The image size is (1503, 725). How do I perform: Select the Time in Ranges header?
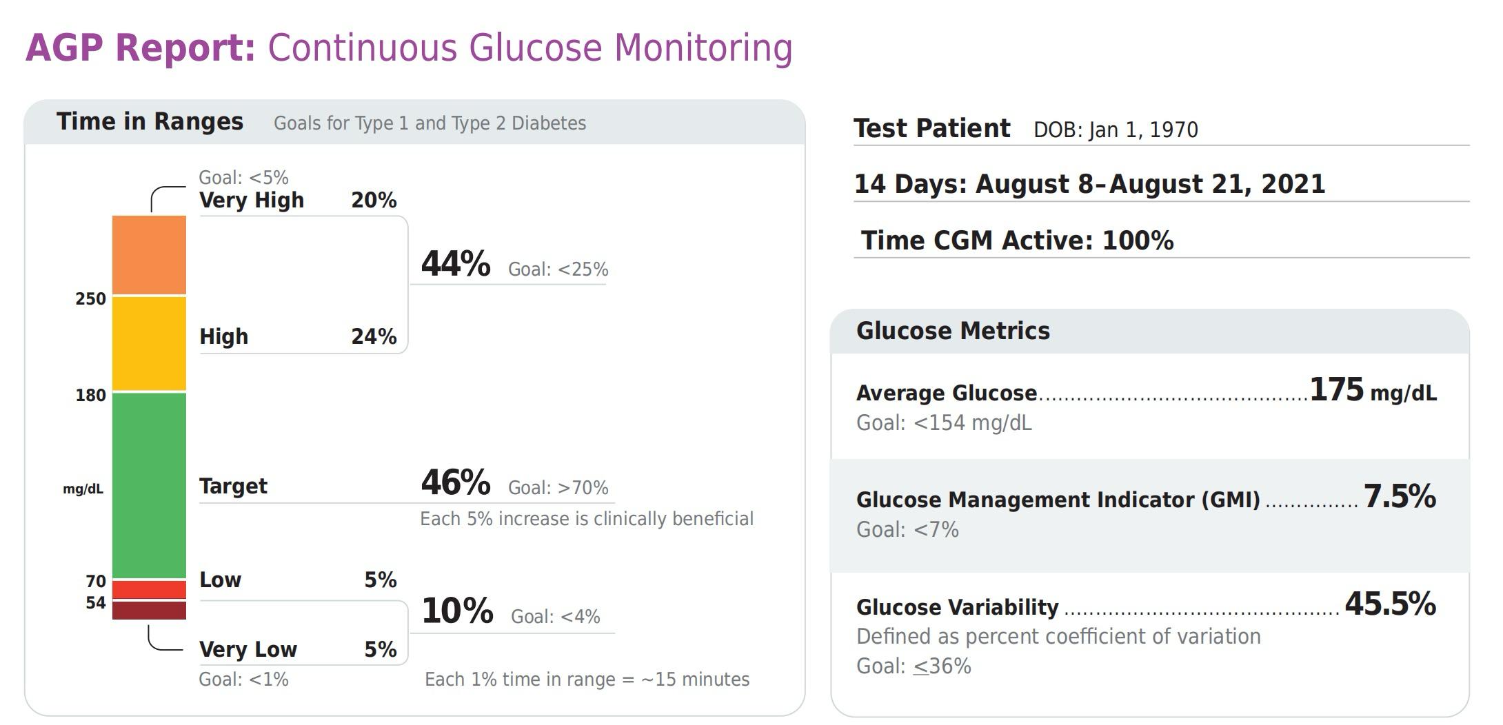[150, 121]
